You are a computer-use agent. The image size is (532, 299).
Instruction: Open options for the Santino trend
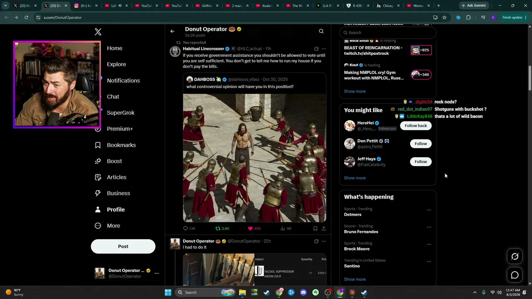[x=429, y=262]
